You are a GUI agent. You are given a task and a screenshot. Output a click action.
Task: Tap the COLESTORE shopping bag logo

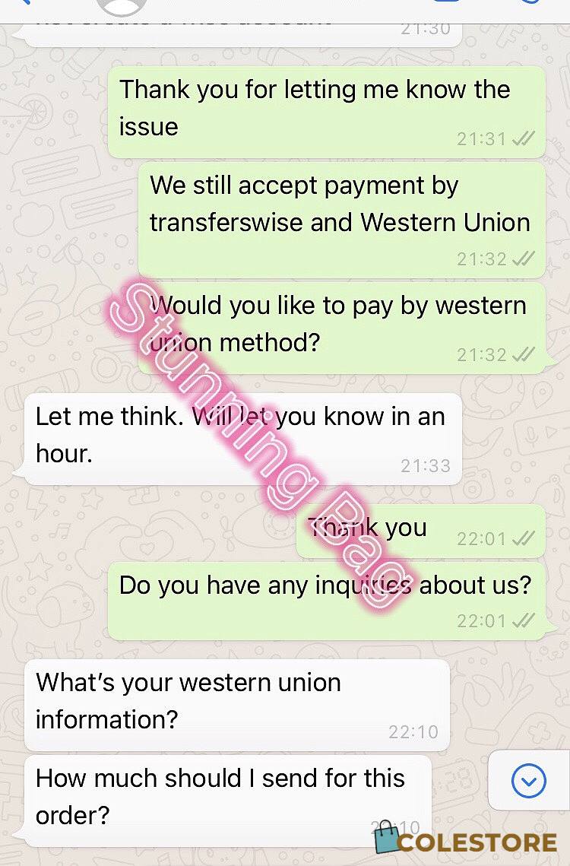(x=386, y=837)
